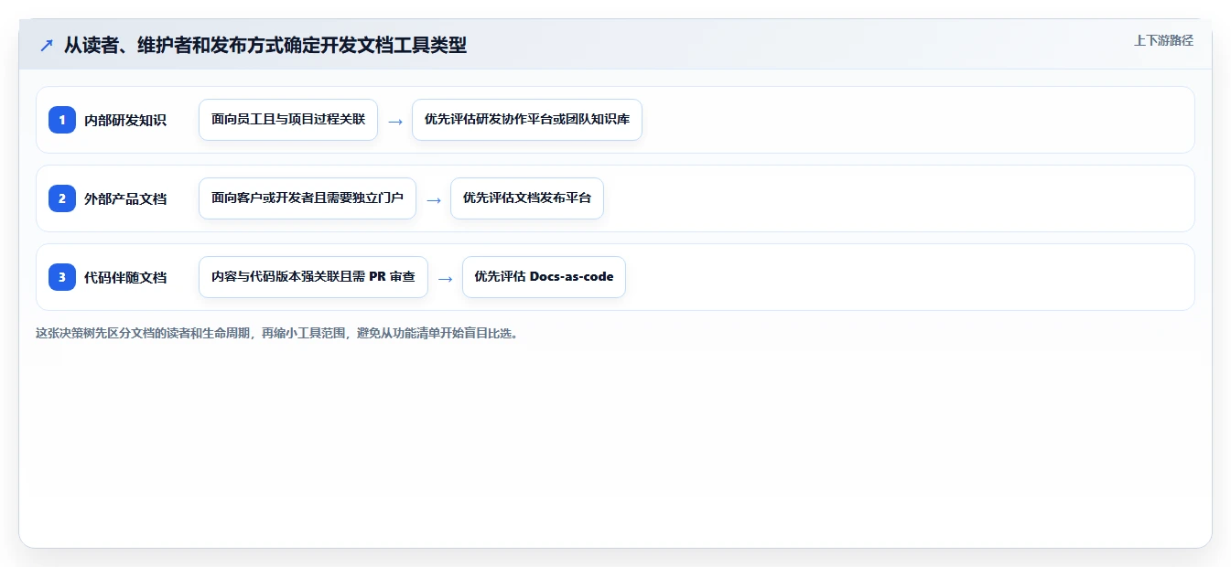Click the 优先评估文档发布平台 result box

[x=527, y=198]
